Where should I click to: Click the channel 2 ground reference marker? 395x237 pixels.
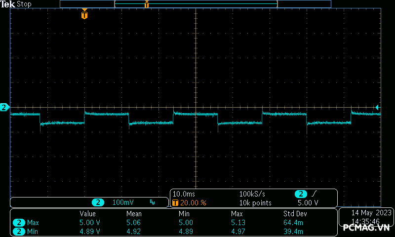[x=4, y=107]
